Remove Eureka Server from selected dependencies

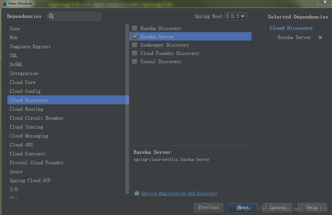pyautogui.click(x=320, y=38)
